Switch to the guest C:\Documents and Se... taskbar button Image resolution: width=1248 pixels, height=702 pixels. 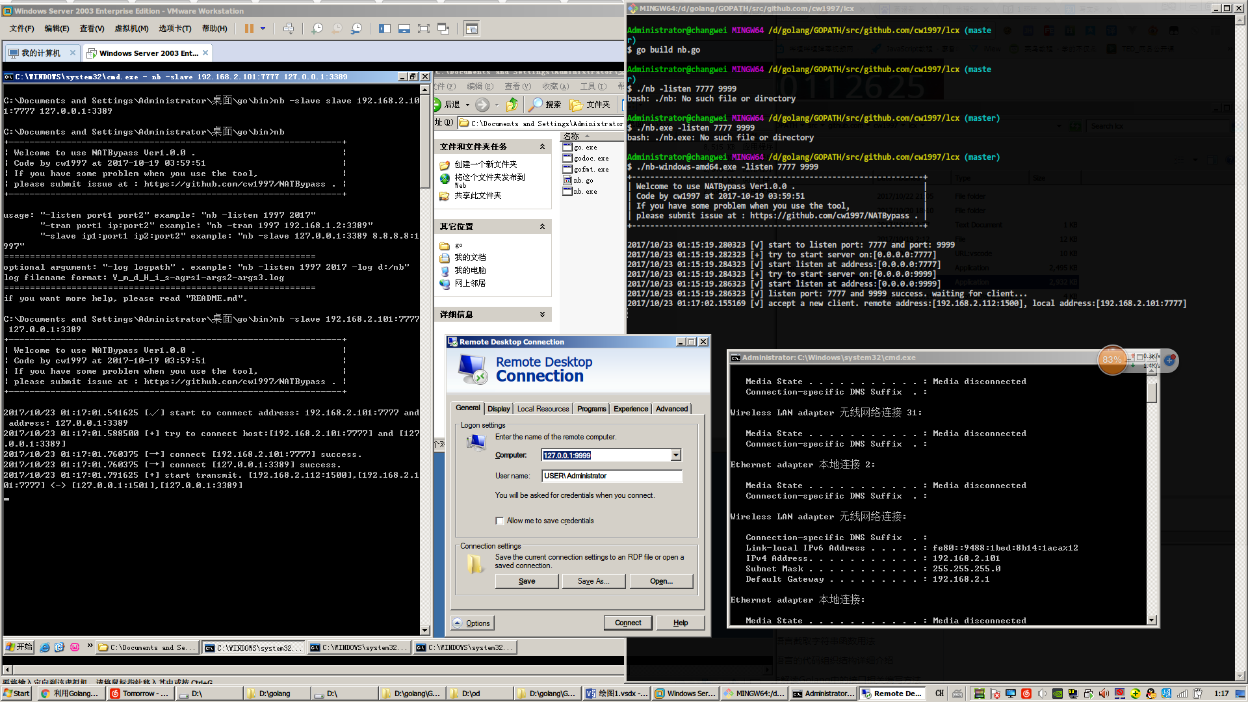point(146,647)
